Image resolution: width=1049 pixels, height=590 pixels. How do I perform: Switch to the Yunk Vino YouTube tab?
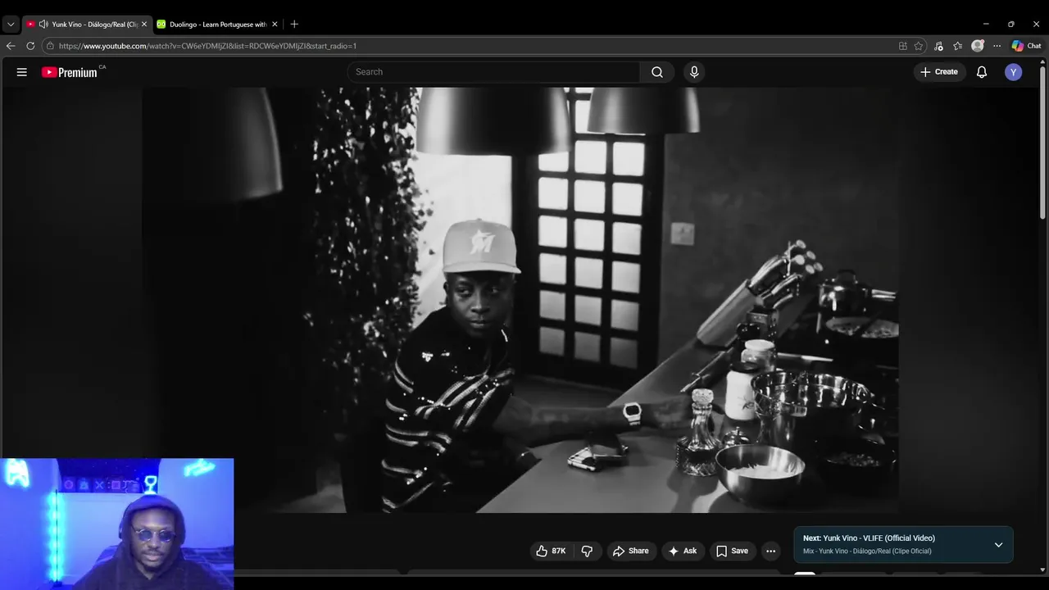[88, 25]
